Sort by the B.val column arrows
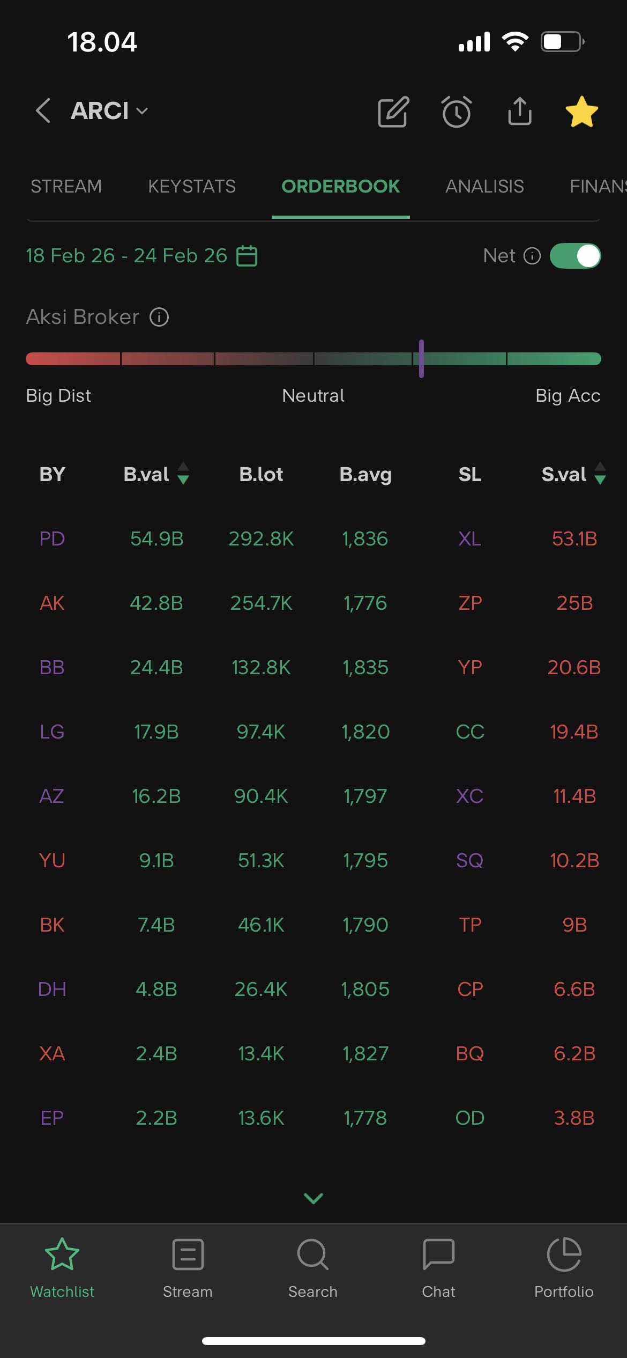The height and width of the screenshot is (1358, 627). coord(183,474)
